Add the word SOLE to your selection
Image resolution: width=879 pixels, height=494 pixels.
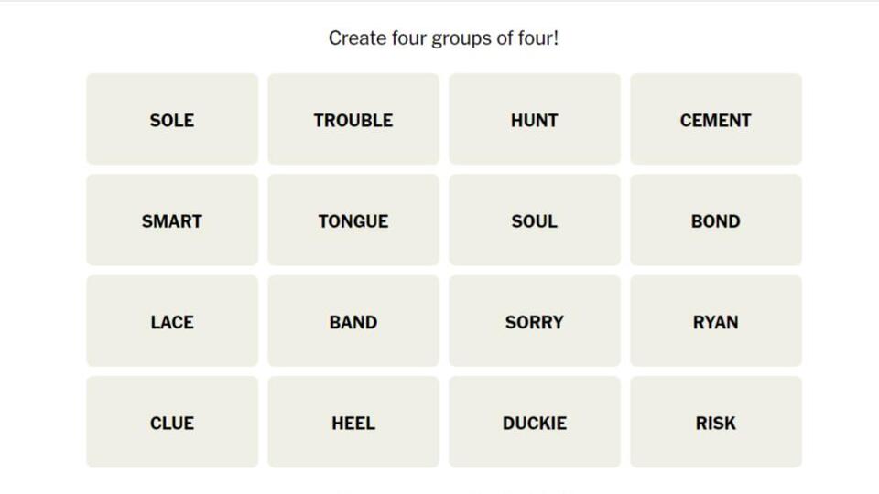tap(172, 120)
